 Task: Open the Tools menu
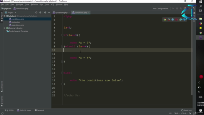click(x=47, y=4)
